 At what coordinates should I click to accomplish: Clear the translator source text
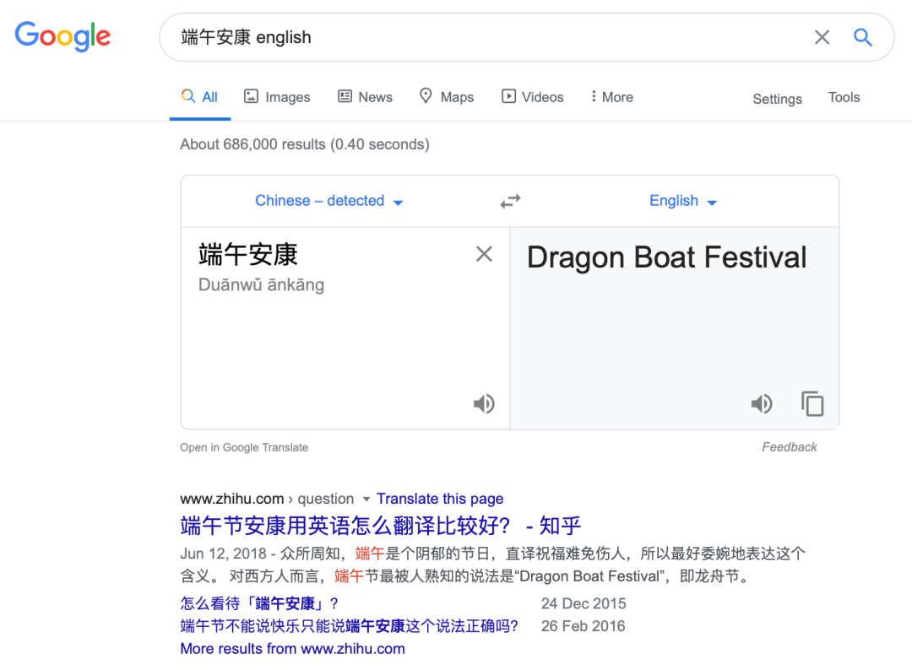coord(484,254)
